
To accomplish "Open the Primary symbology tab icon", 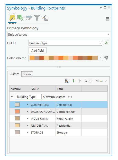I will tap(12, 18).
